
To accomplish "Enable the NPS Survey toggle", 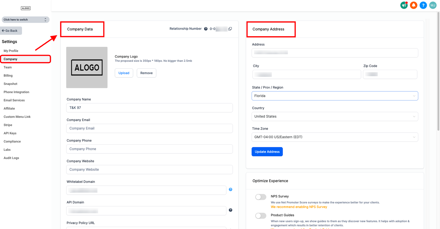I will pyautogui.click(x=261, y=197).
